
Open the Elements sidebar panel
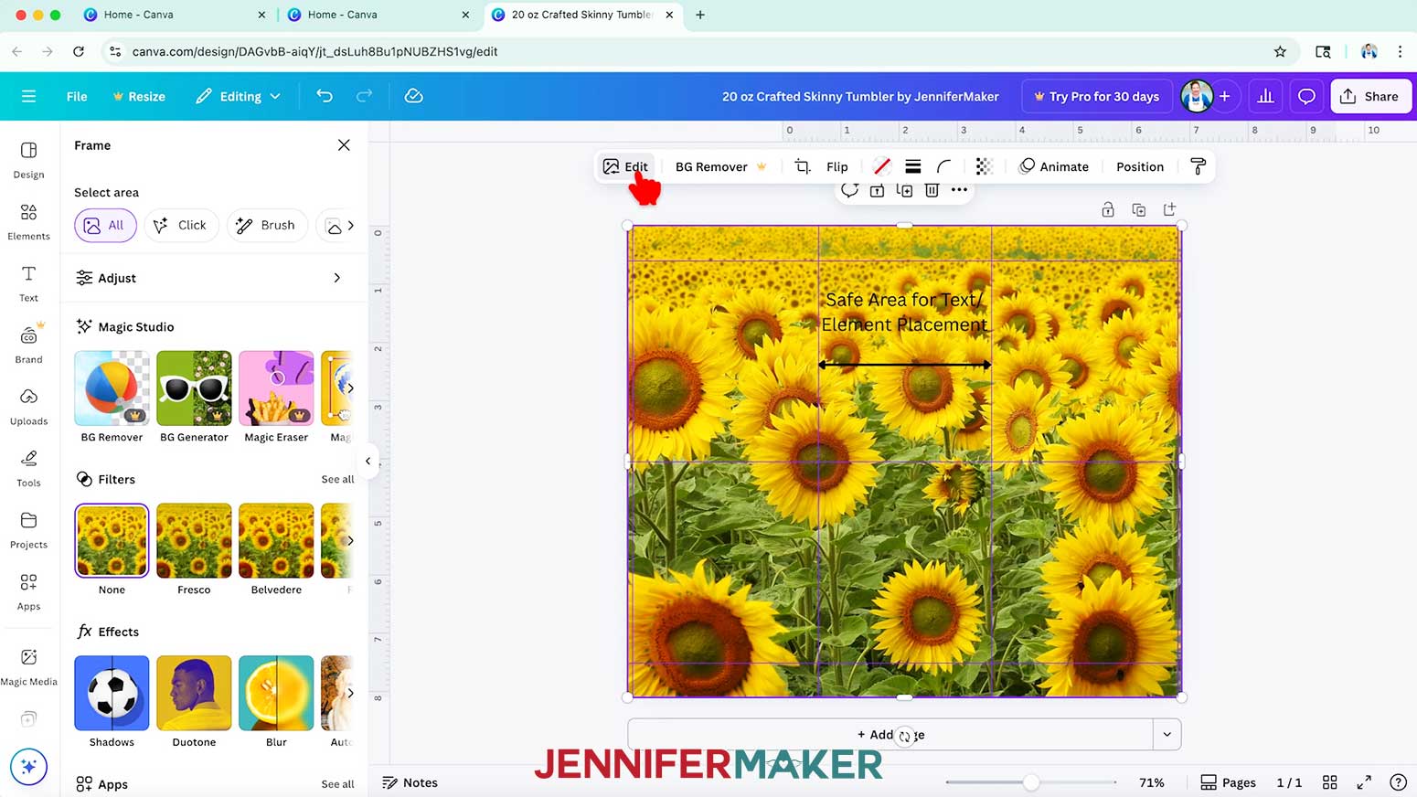[28, 221]
